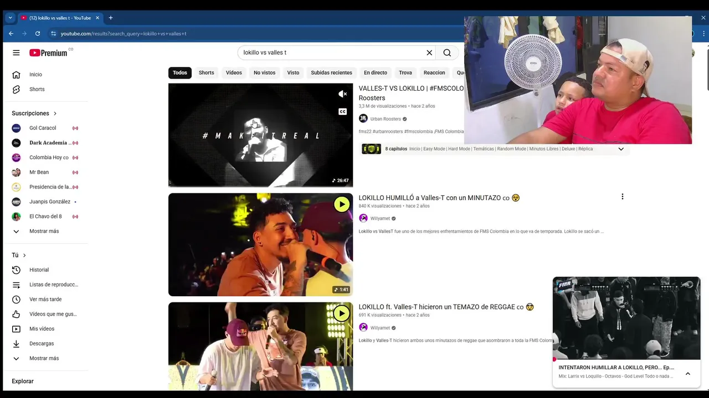Open Ver más tarde list

45,300
